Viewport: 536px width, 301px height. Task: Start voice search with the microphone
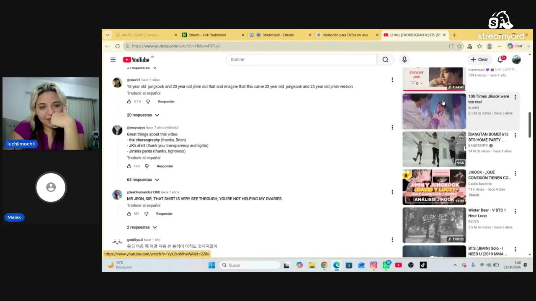[x=405, y=59]
